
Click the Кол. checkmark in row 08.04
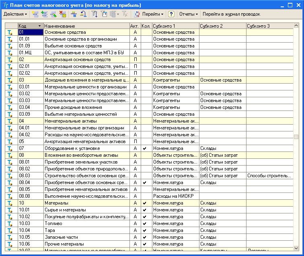pos(144,182)
